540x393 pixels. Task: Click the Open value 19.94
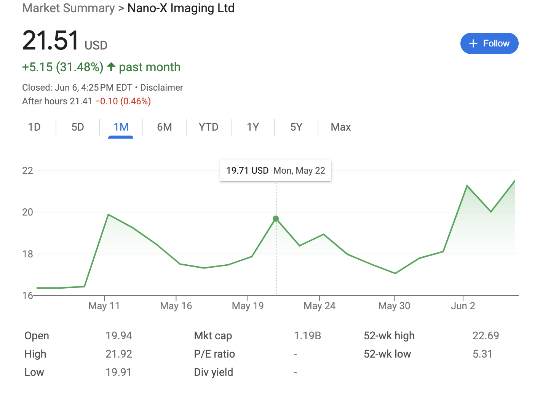pyautogui.click(x=119, y=335)
